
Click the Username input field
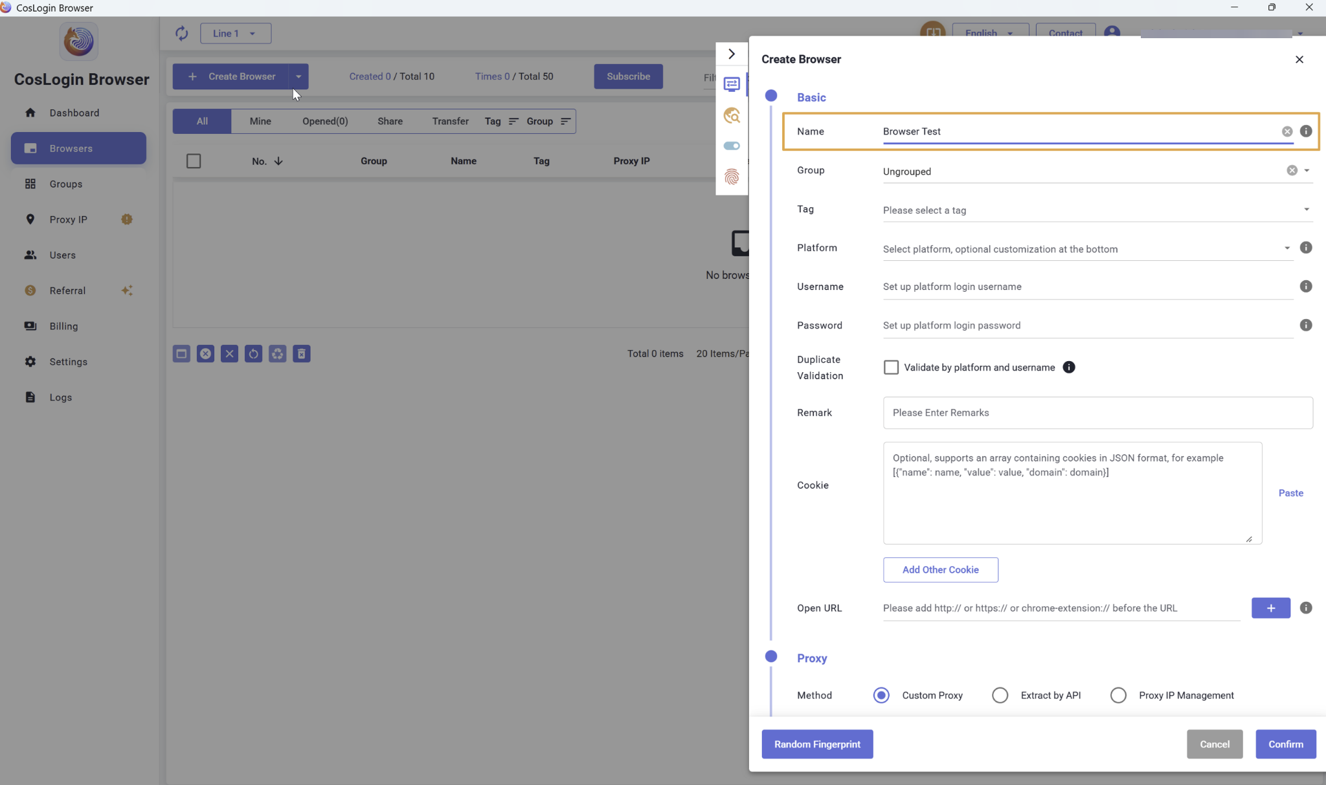(1088, 287)
